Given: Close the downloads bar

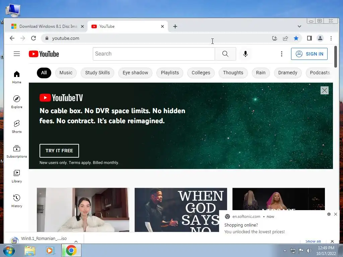Looking at the screenshot, I should 332,241.
